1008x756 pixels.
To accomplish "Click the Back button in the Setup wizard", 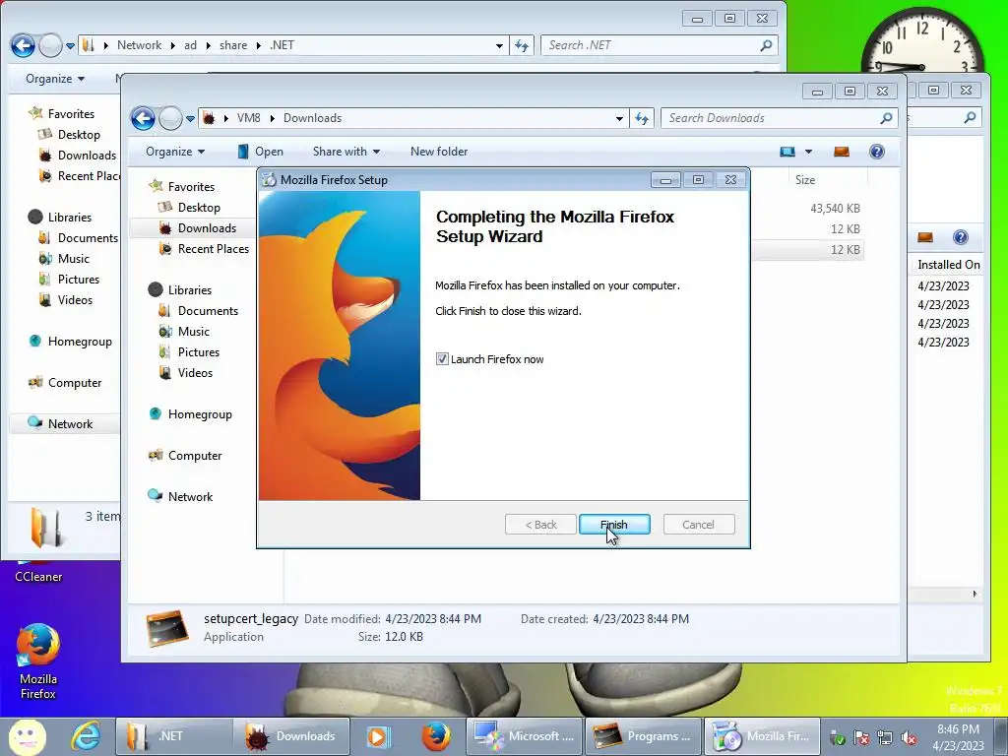I will [x=540, y=525].
